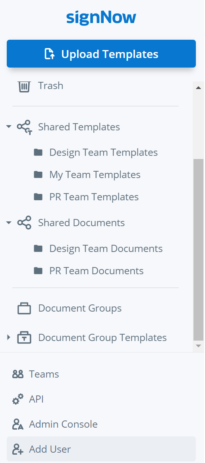Click the sidebar scrollbar down arrow
205x463 pixels.
pos(199,346)
